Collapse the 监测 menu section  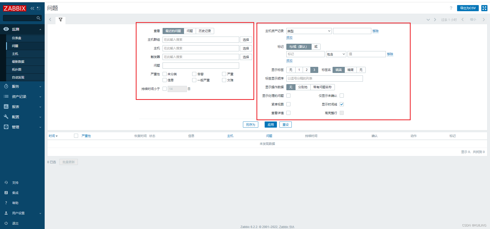pos(40,29)
